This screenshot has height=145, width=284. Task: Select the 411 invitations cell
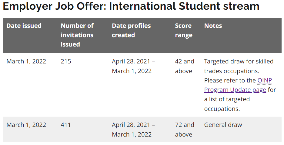(66, 125)
